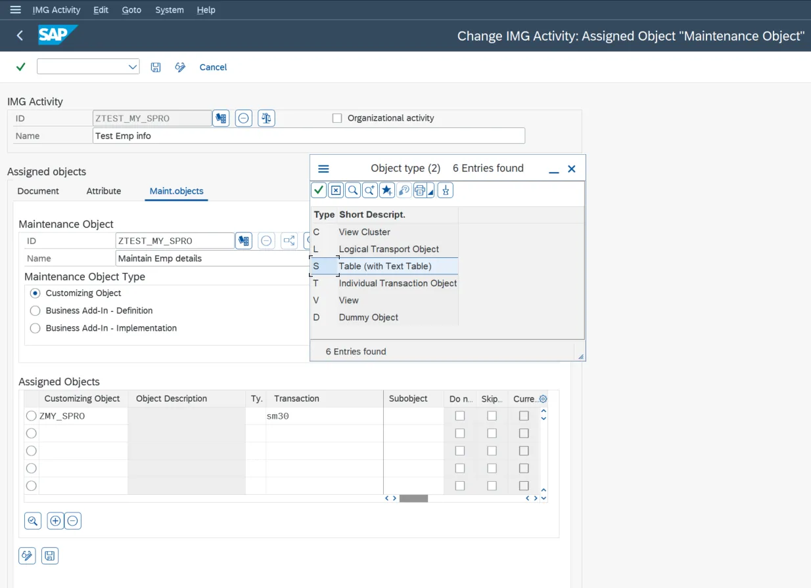Pin the Object type dialog open
811x588 pixels.
tap(446, 190)
